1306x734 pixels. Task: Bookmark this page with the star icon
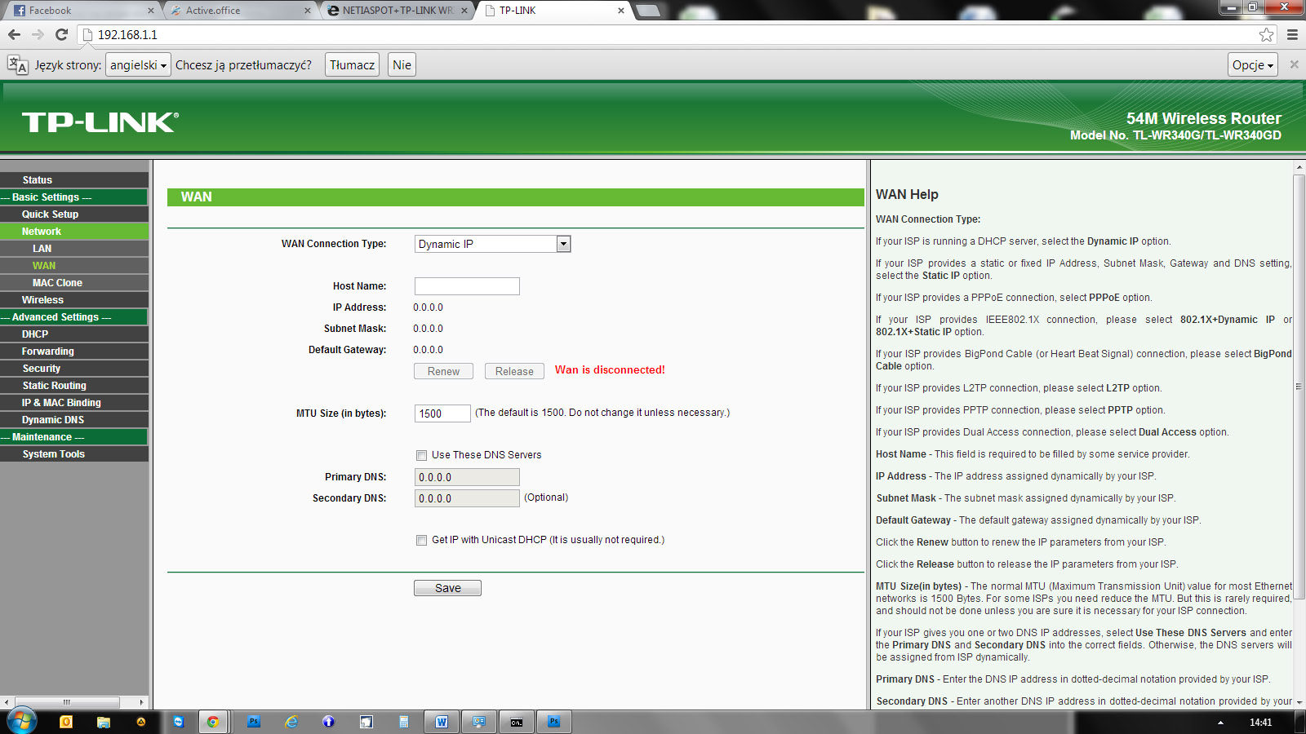pos(1266,34)
